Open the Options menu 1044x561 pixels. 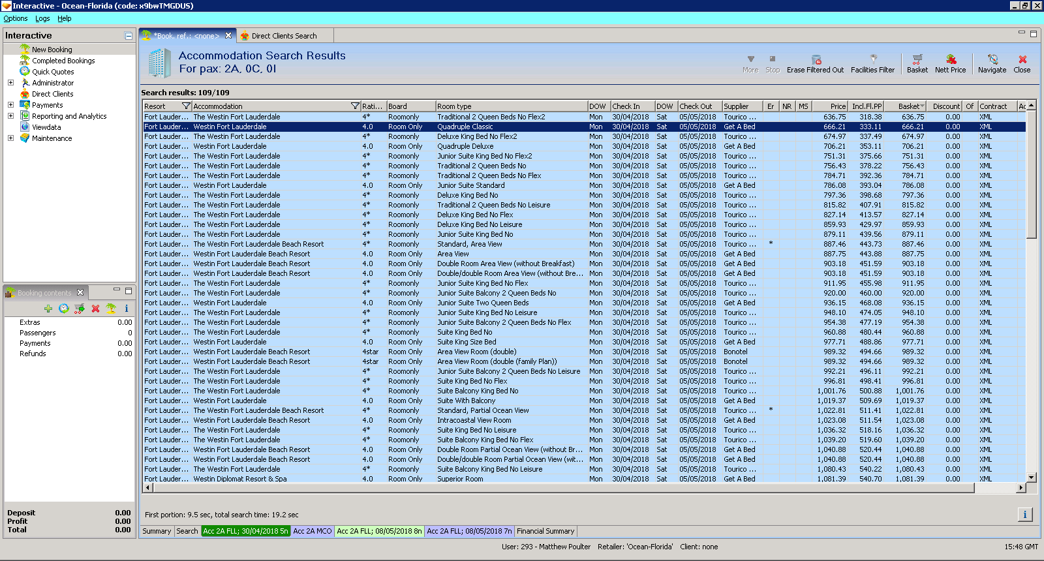(x=16, y=18)
